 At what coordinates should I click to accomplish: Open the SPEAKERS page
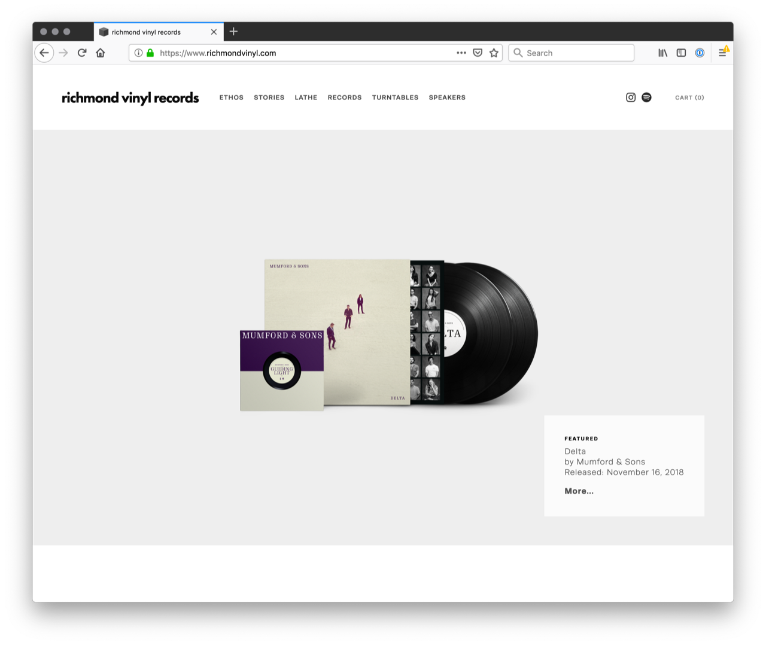point(447,98)
